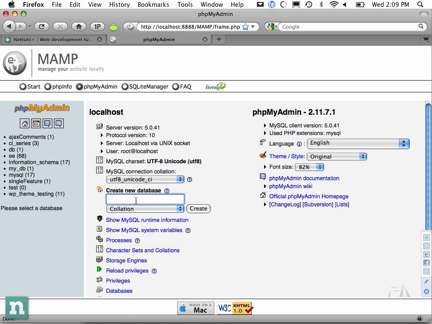Screen dimensions: 432x324
Task: Select the SQLiteManager radio option
Action: [x=125, y=87]
